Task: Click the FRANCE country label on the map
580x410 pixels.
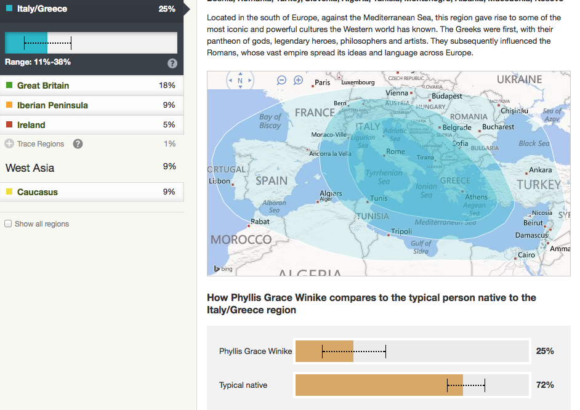Action: click(x=315, y=113)
